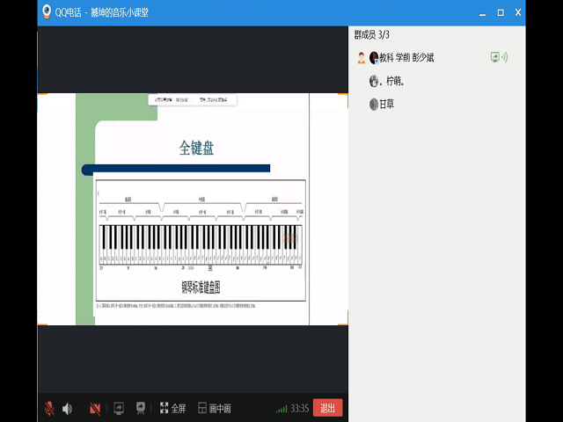Open the avatar of member 甘草
This screenshot has width=563, height=422.
tap(374, 104)
